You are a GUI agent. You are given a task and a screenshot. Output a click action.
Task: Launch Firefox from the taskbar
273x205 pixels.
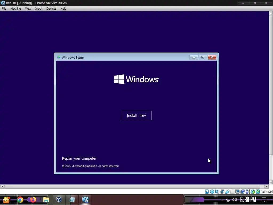(x=33, y=200)
